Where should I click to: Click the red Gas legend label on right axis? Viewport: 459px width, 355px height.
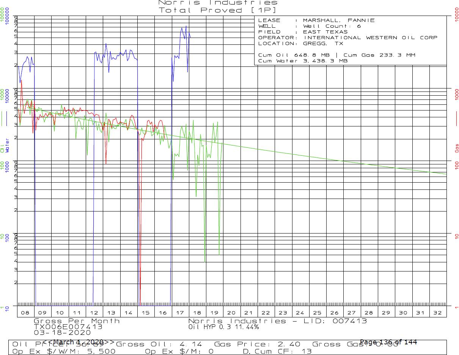[x=457, y=148]
